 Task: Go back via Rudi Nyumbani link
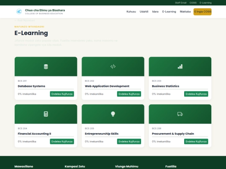coord(25,20)
